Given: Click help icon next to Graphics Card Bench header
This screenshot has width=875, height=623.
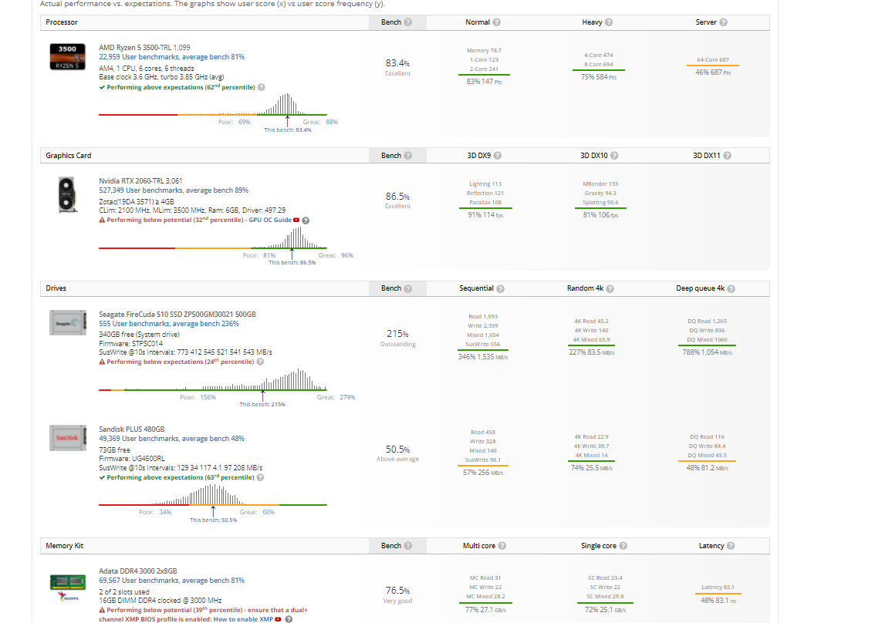Looking at the screenshot, I should 408,156.
